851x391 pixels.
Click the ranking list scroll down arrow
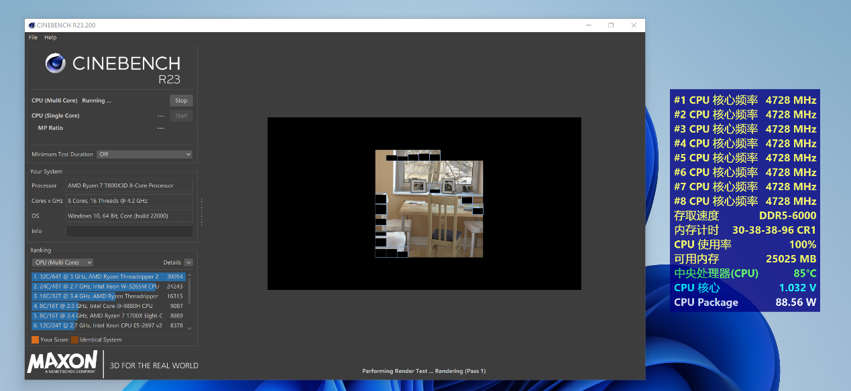click(x=189, y=328)
